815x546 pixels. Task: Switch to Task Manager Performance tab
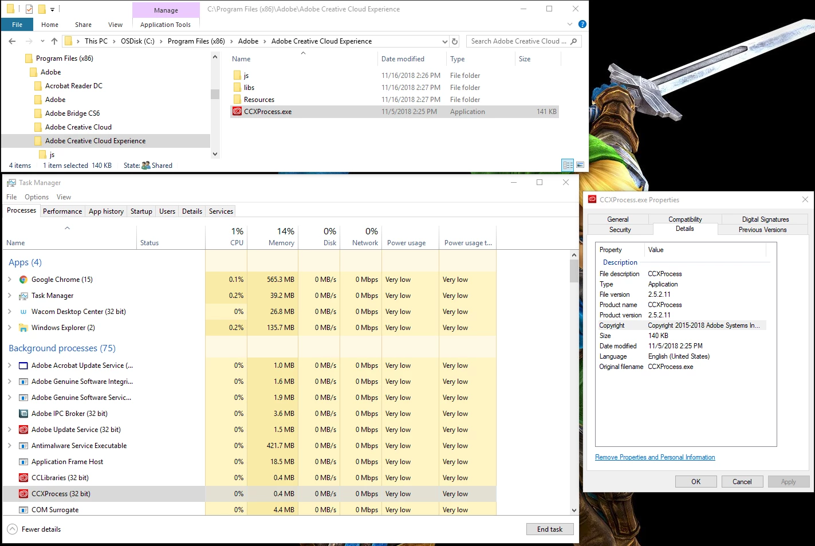pyautogui.click(x=62, y=211)
